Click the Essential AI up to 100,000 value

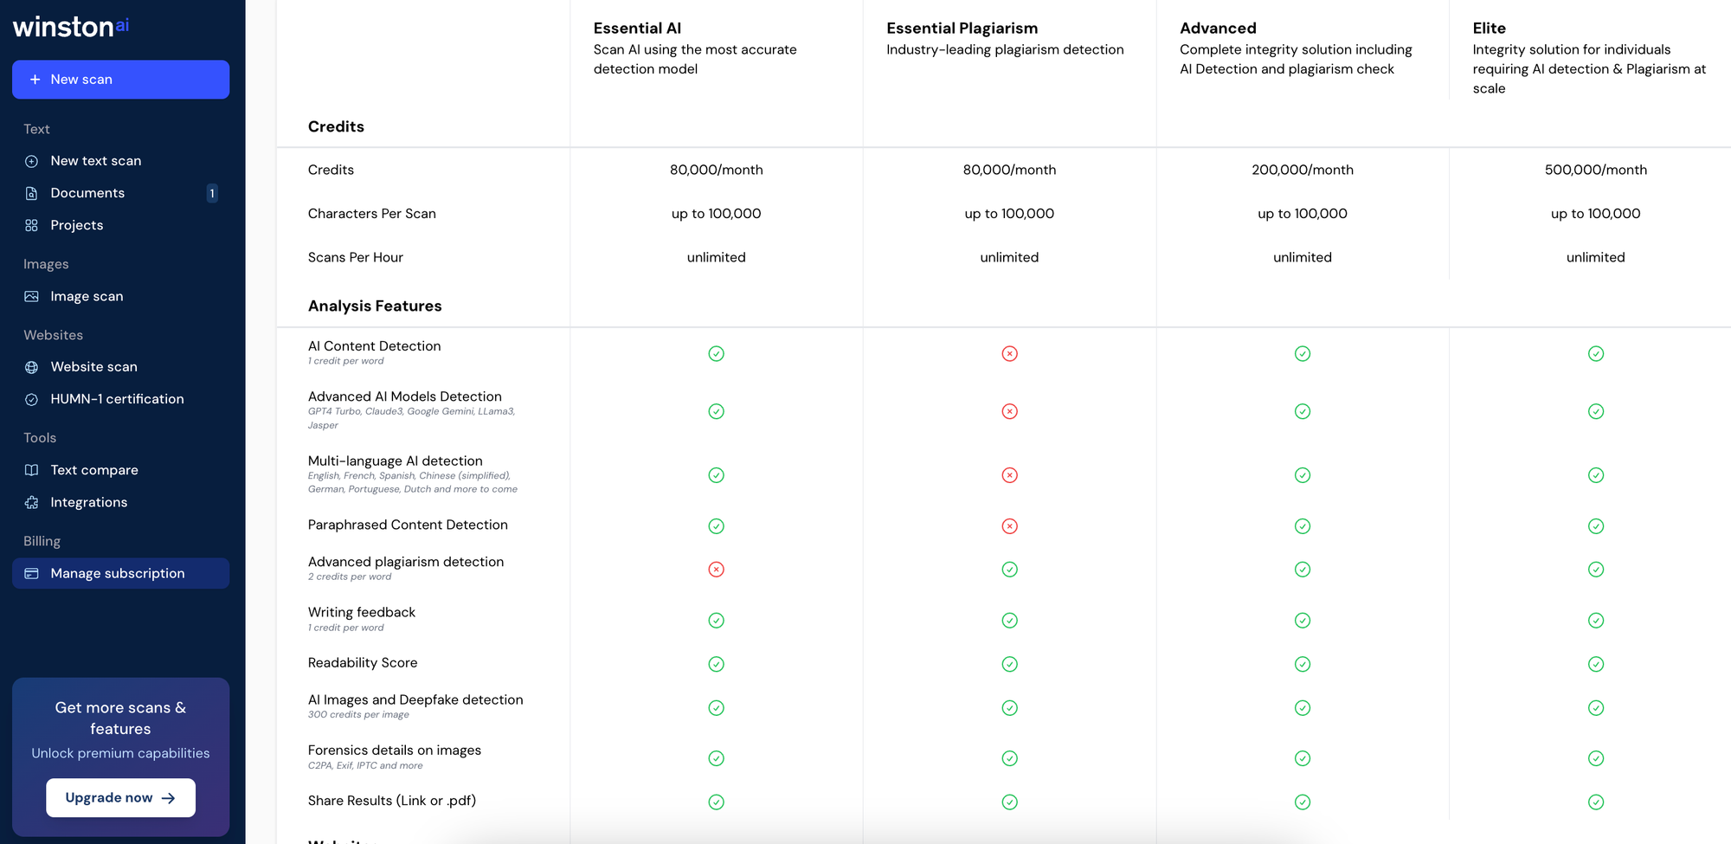pyautogui.click(x=717, y=214)
